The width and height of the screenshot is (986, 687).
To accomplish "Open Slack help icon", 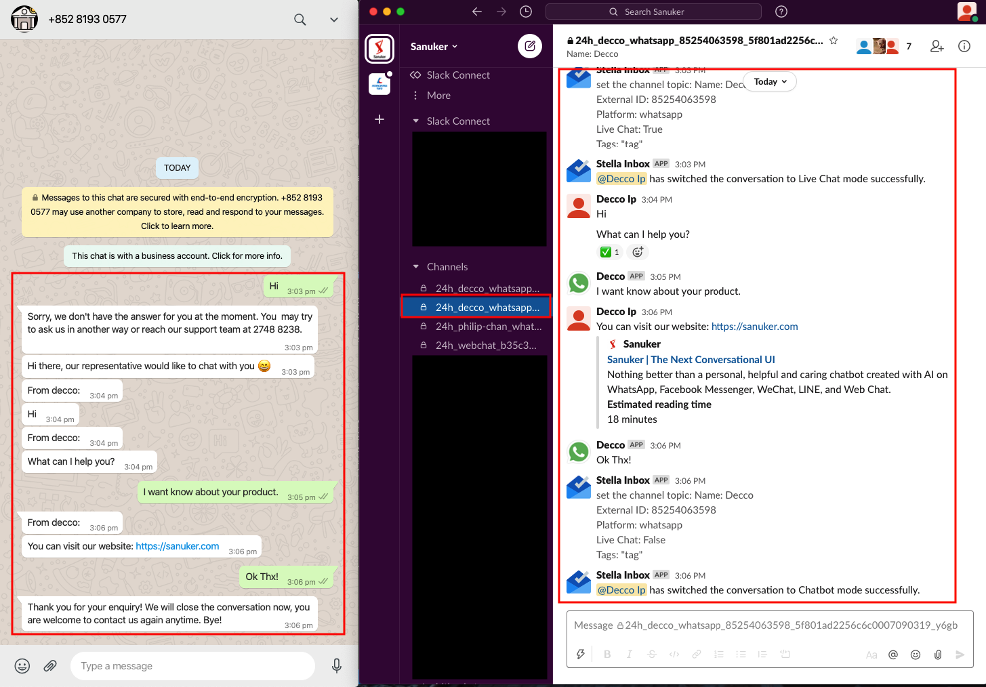I will tap(781, 12).
